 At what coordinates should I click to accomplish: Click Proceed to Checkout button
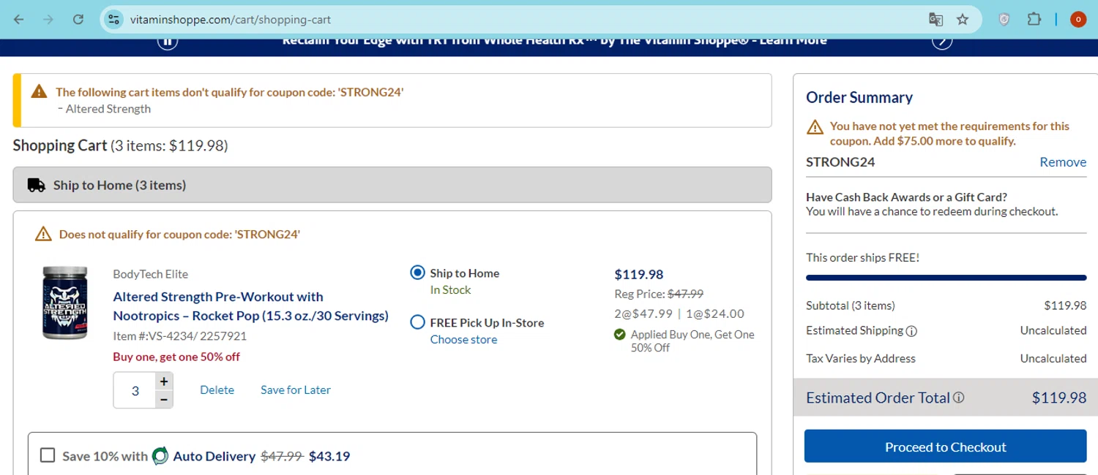coord(945,446)
